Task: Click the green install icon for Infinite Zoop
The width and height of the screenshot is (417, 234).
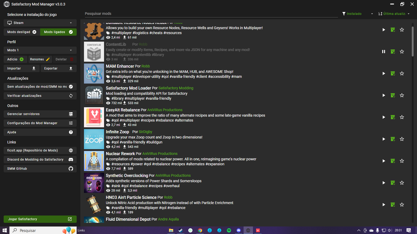Action: click(393, 139)
